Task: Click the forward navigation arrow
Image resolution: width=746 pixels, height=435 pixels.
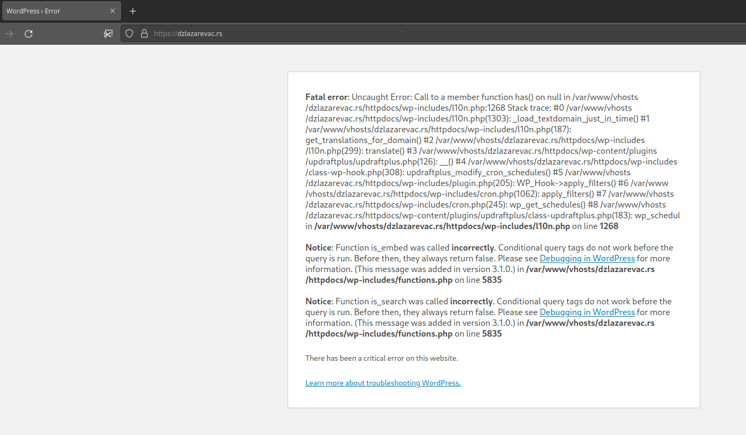Action: tap(9, 33)
